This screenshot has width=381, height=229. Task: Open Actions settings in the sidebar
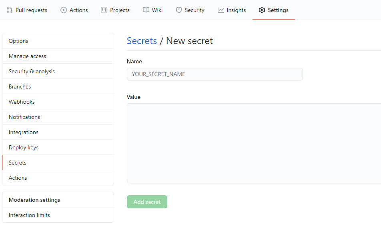(58, 178)
